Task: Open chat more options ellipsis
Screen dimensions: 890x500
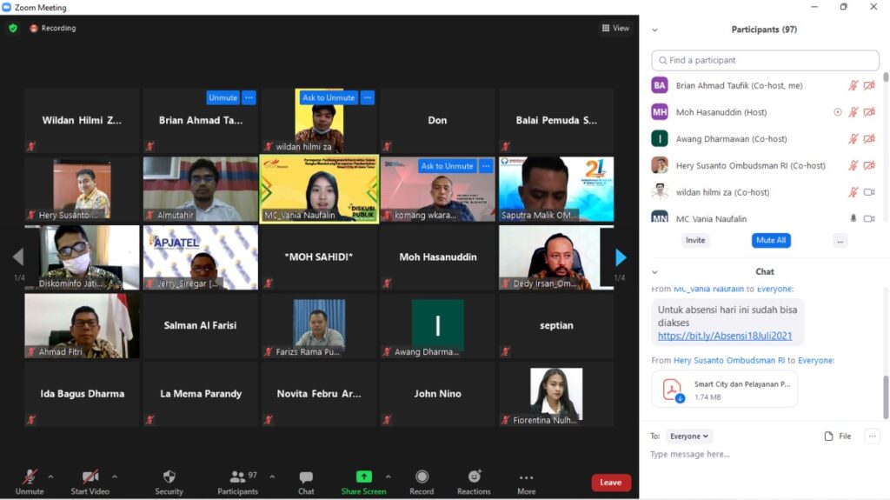Action: tap(873, 437)
